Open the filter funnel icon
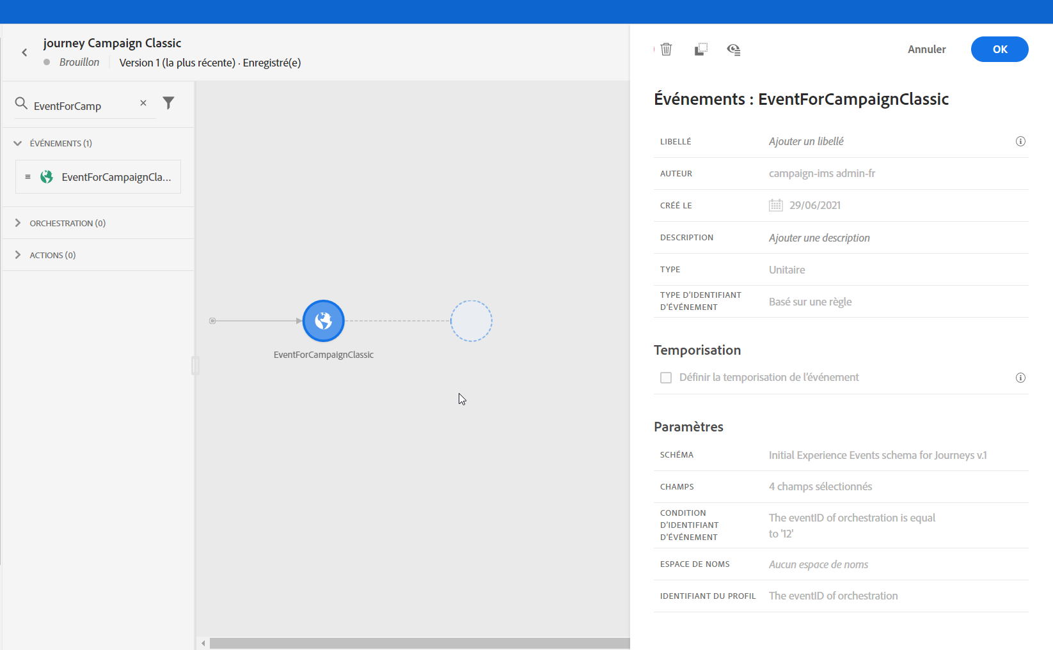The width and height of the screenshot is (1053, 650). coord(168,103)
